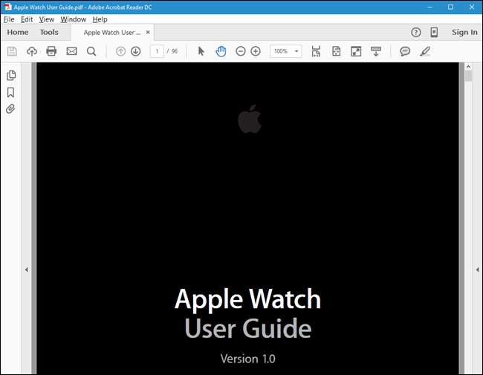Click Fit one full page icon

[x=337, y=51]
